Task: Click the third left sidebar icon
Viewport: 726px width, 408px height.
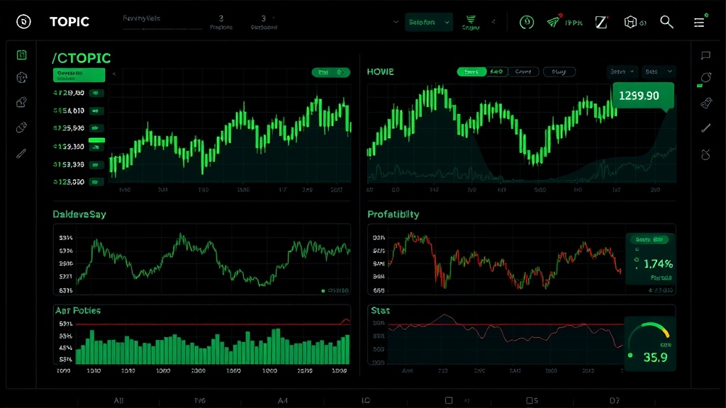Action: (22, 102)
